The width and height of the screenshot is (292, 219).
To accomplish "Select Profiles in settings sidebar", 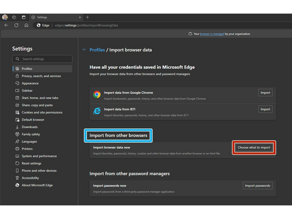I will point(42,69).
